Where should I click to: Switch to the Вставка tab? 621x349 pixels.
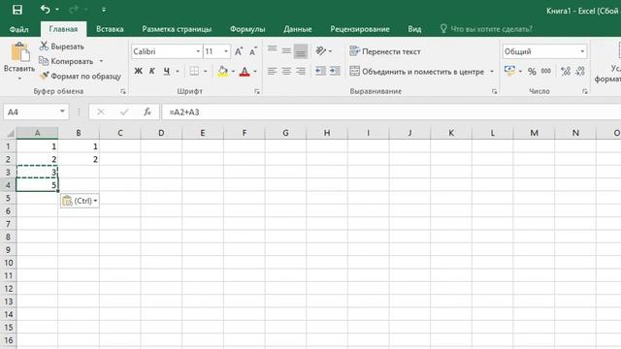110,29
